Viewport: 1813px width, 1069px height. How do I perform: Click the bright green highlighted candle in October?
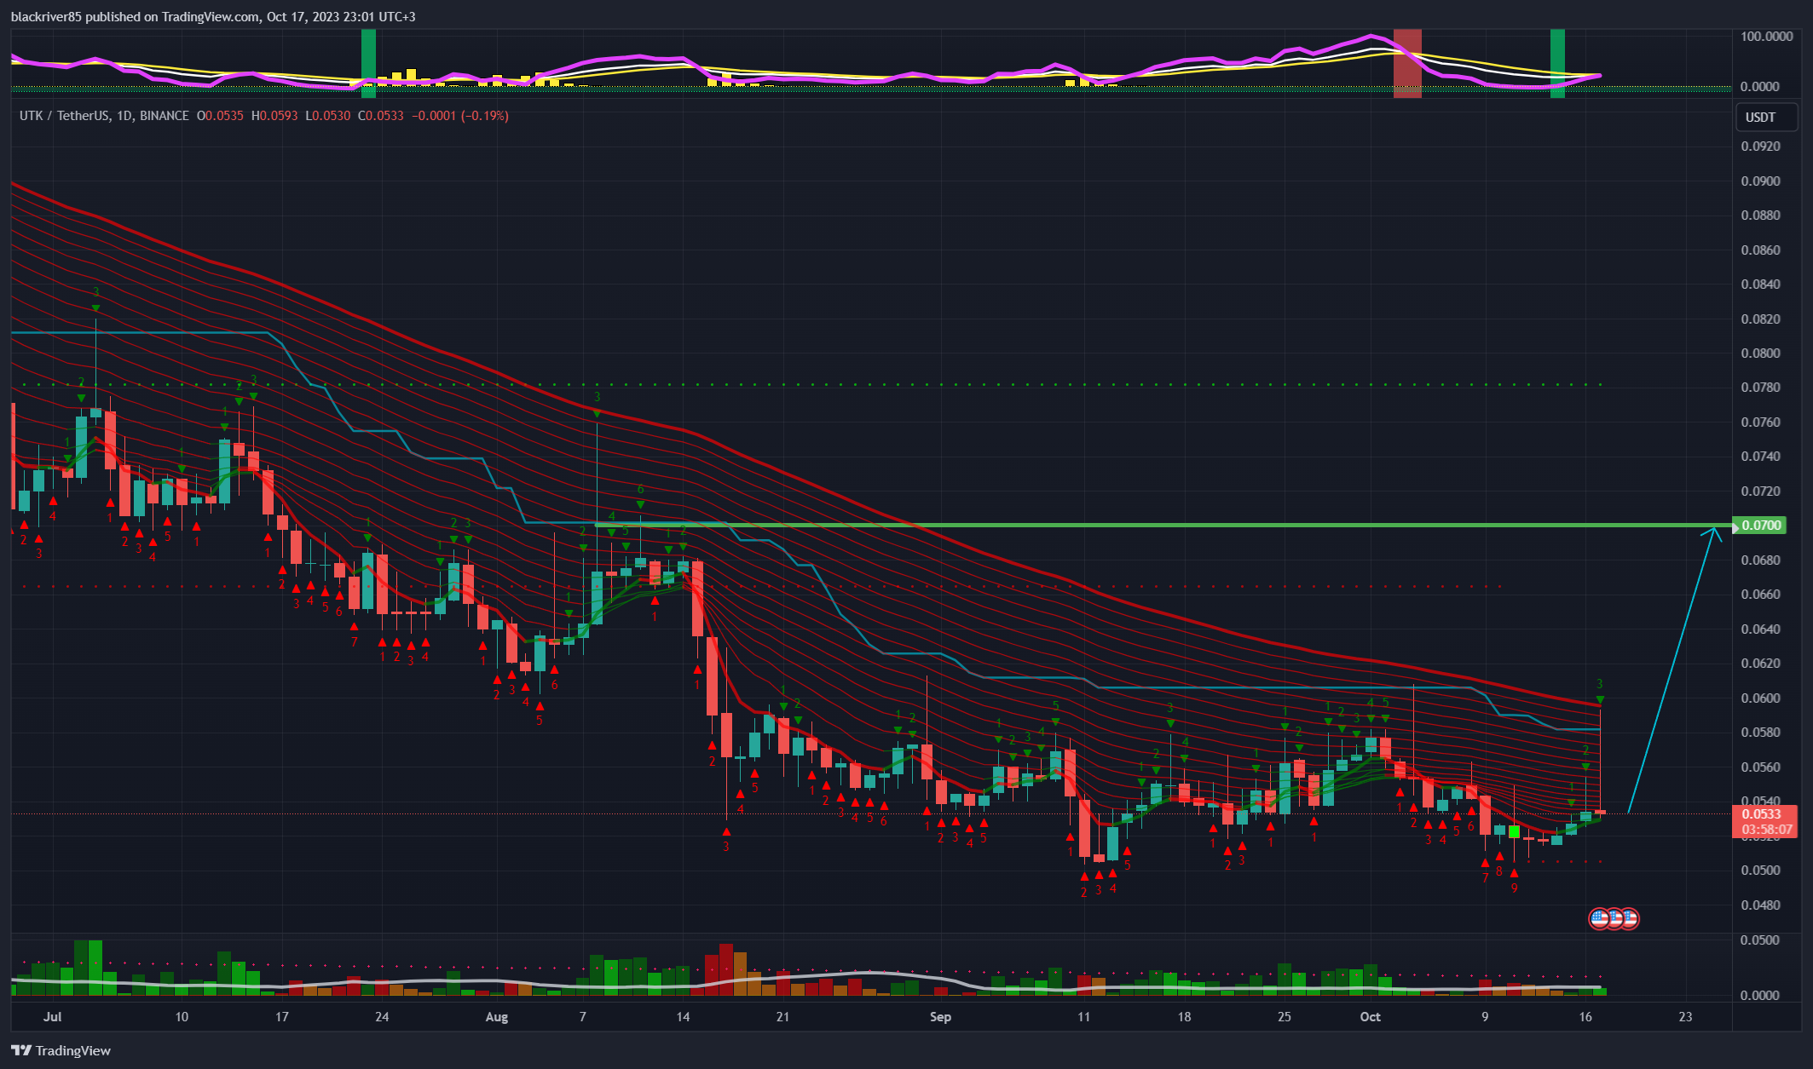(x=1514, y=831)
